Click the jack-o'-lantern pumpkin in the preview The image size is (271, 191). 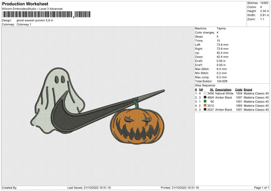[x=137, y=126]
